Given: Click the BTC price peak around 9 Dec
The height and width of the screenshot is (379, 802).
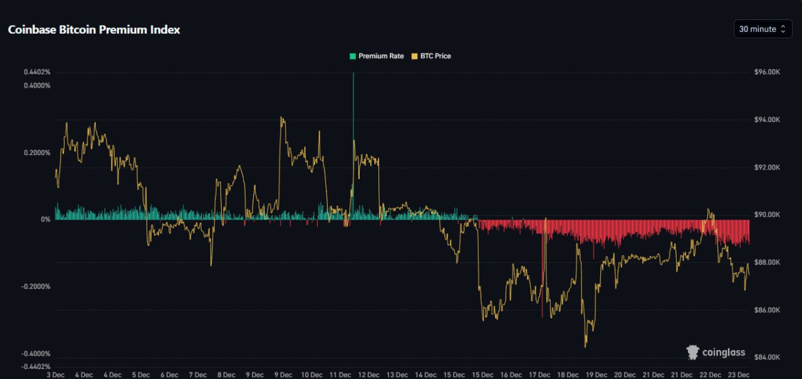Looking at the screenshot, I should pos(282,118).
